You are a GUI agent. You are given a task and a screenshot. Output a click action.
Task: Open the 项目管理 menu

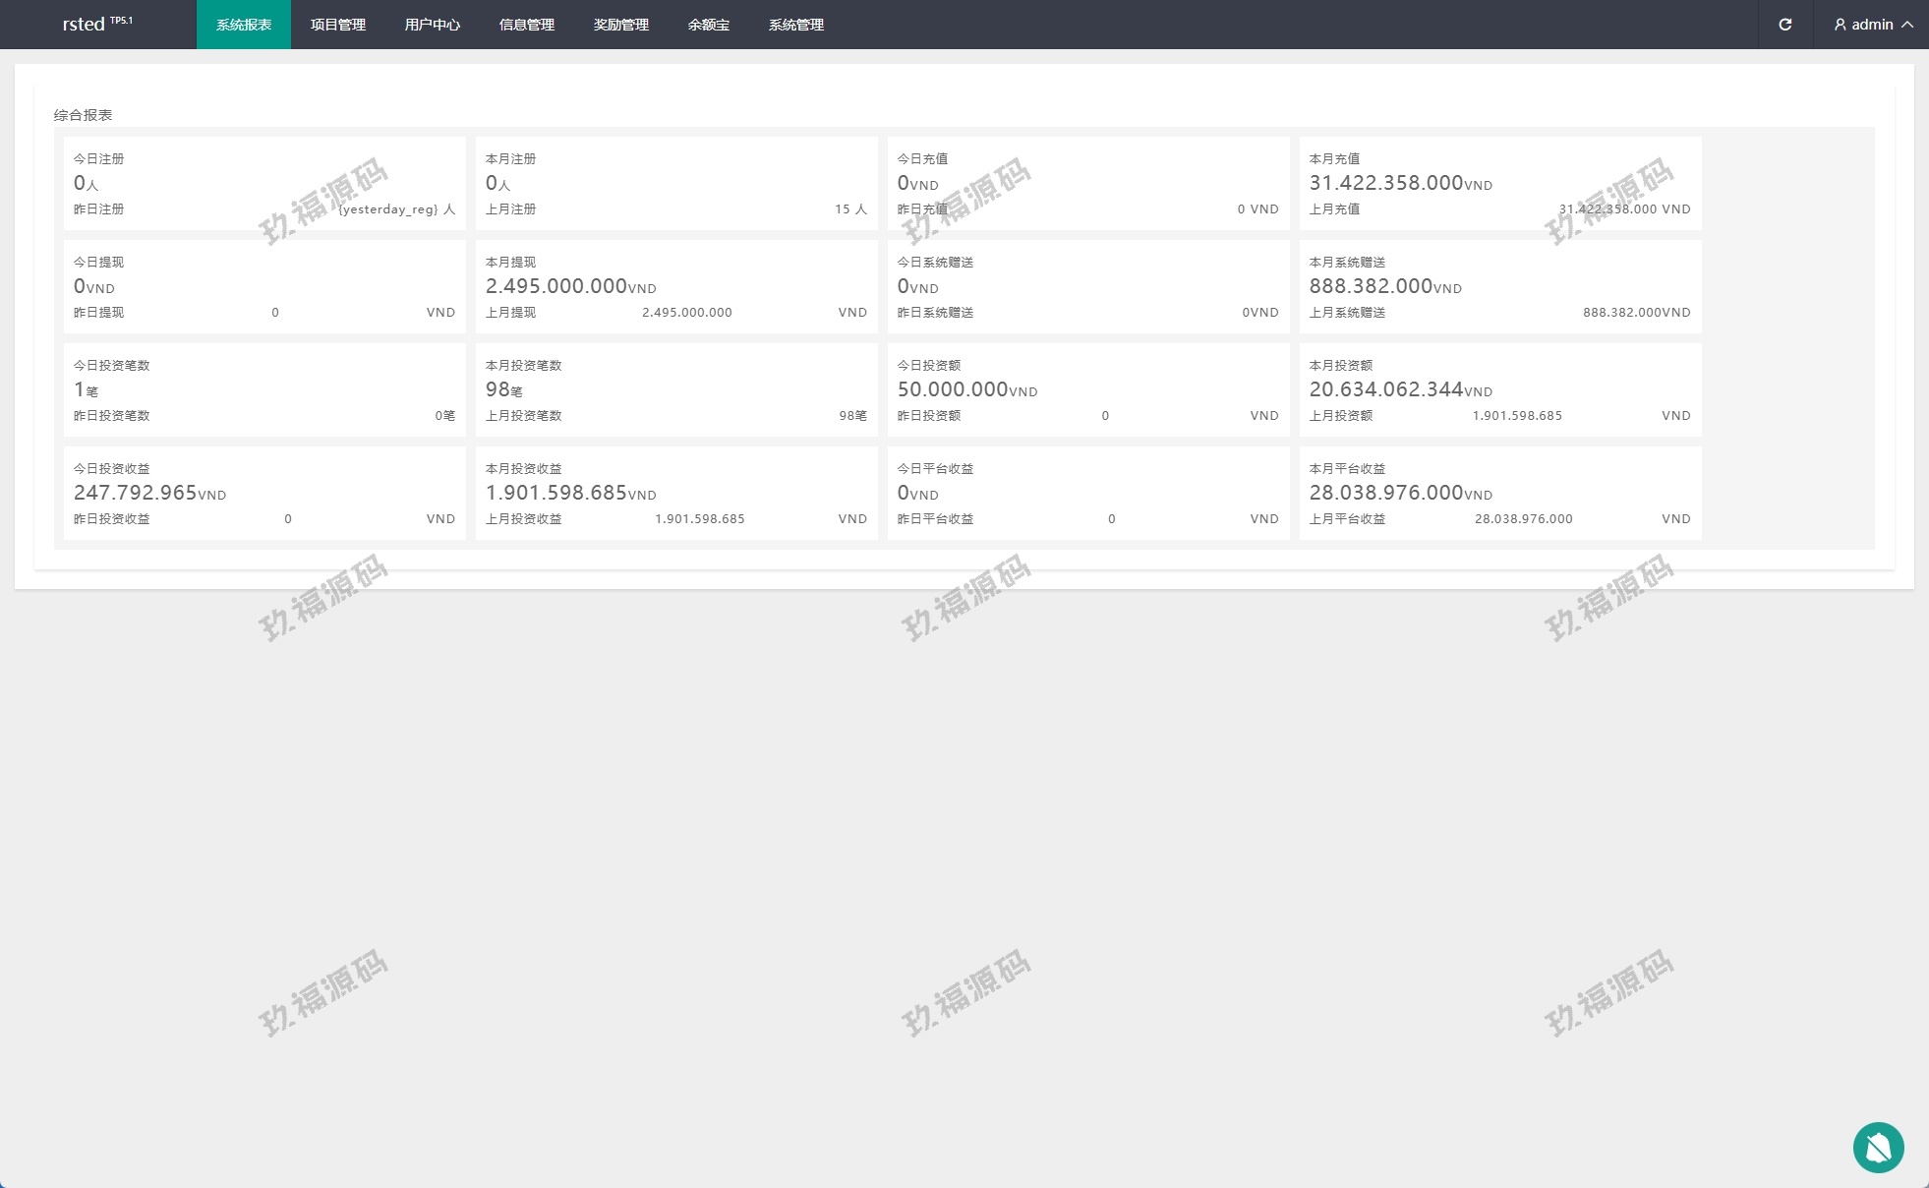click(337, 25)
